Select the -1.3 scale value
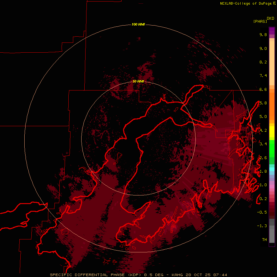Image resolution: width=277 pixels, height=277 pixels. [x=262, y=226]
